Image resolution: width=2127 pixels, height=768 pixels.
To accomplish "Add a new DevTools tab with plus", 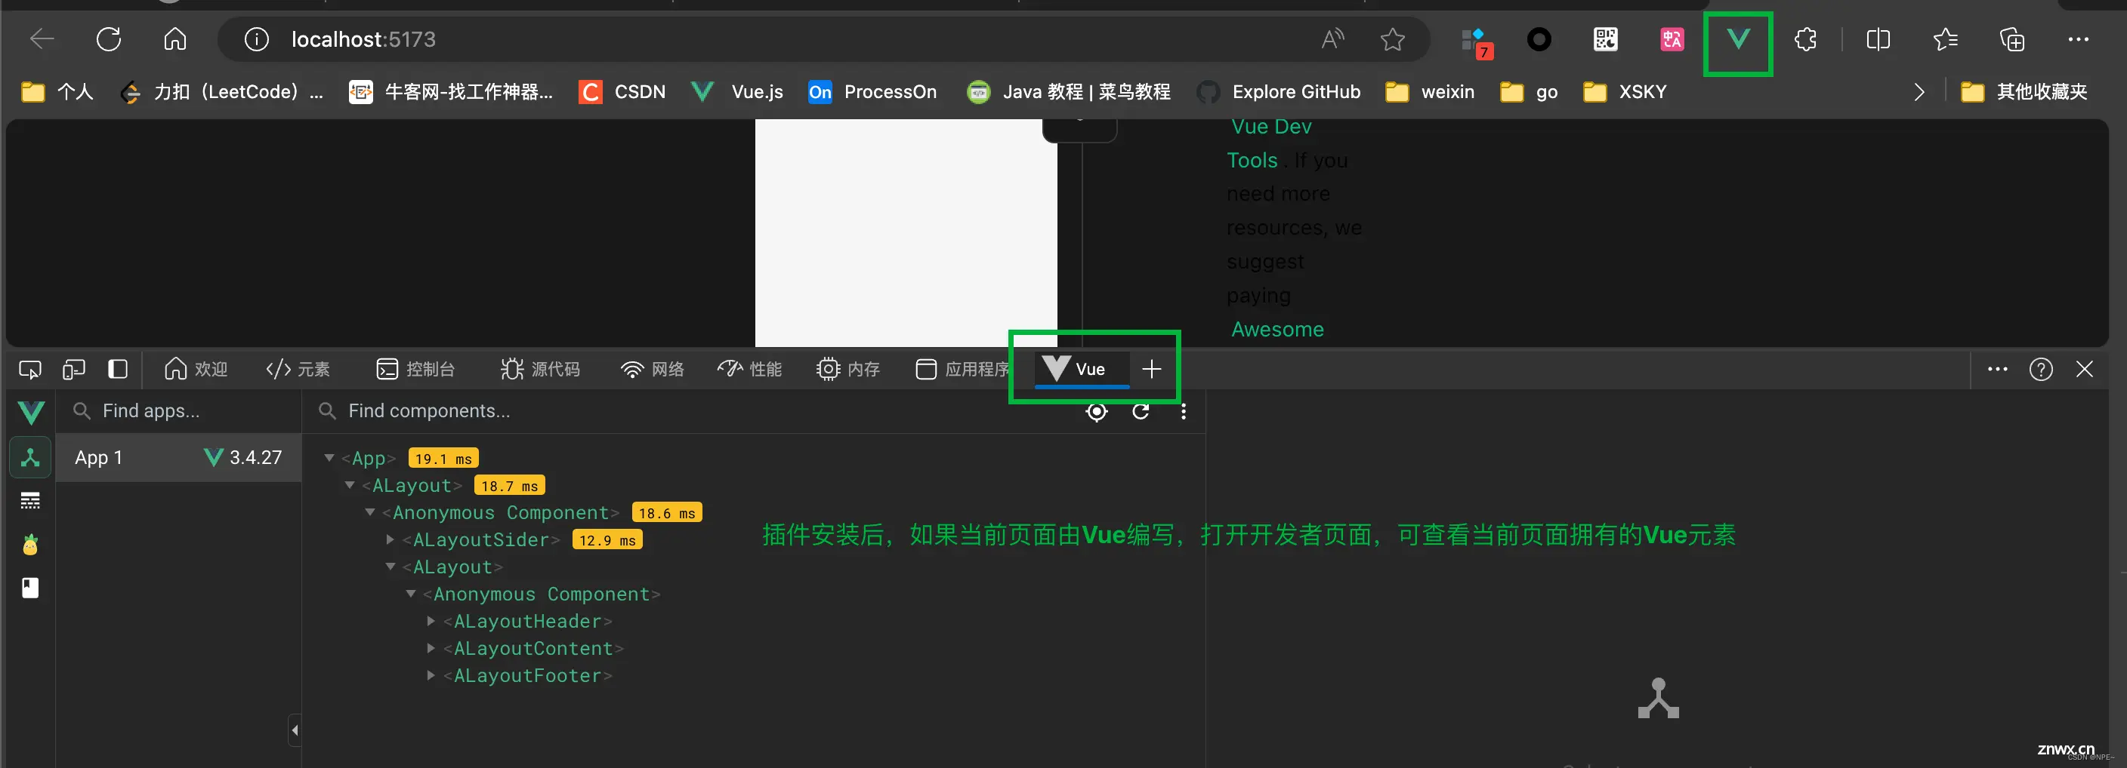I will [x=1151, y=370].
